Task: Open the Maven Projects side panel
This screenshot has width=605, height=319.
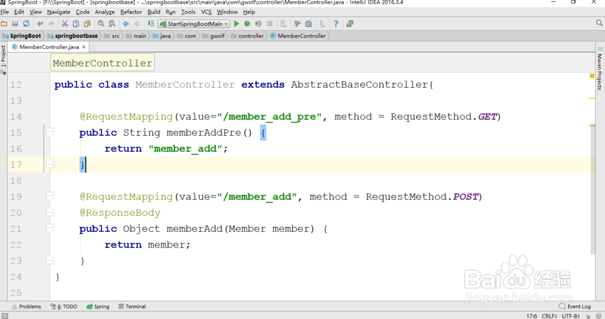Action: (600, 69)
